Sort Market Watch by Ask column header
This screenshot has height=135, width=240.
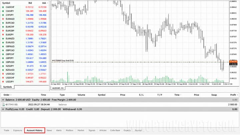pyautogui.click(x=44, y=3)
